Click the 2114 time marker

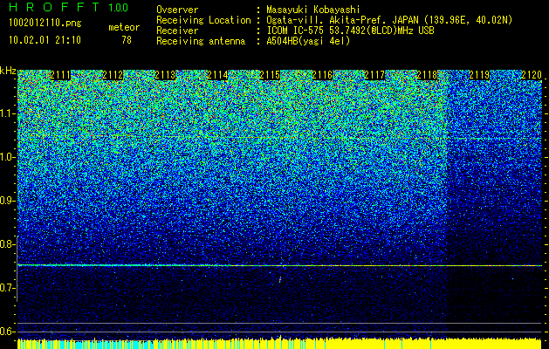tap(218, 75)
